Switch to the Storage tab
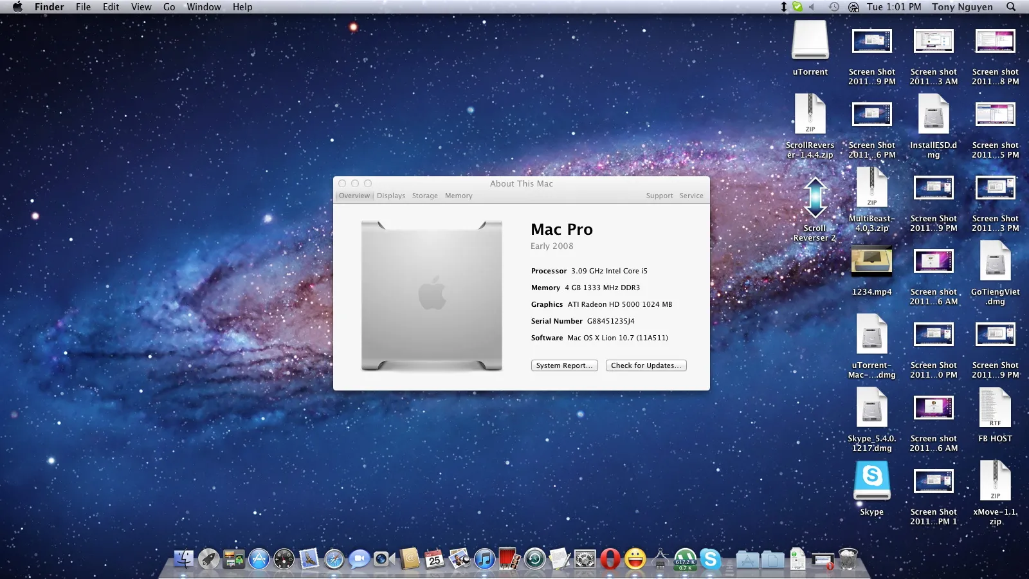This screenshot has width=1029, height=579. pos(424,196)
